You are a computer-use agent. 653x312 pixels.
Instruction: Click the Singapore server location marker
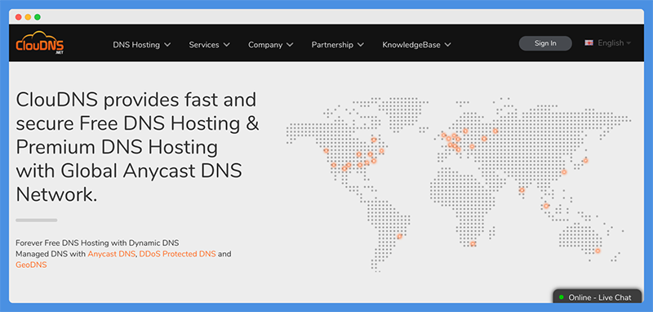click(546, 206)
